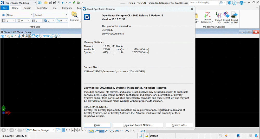Click the Open File folder icon
This screenshot has width=260, height=139.
[46, 3]
